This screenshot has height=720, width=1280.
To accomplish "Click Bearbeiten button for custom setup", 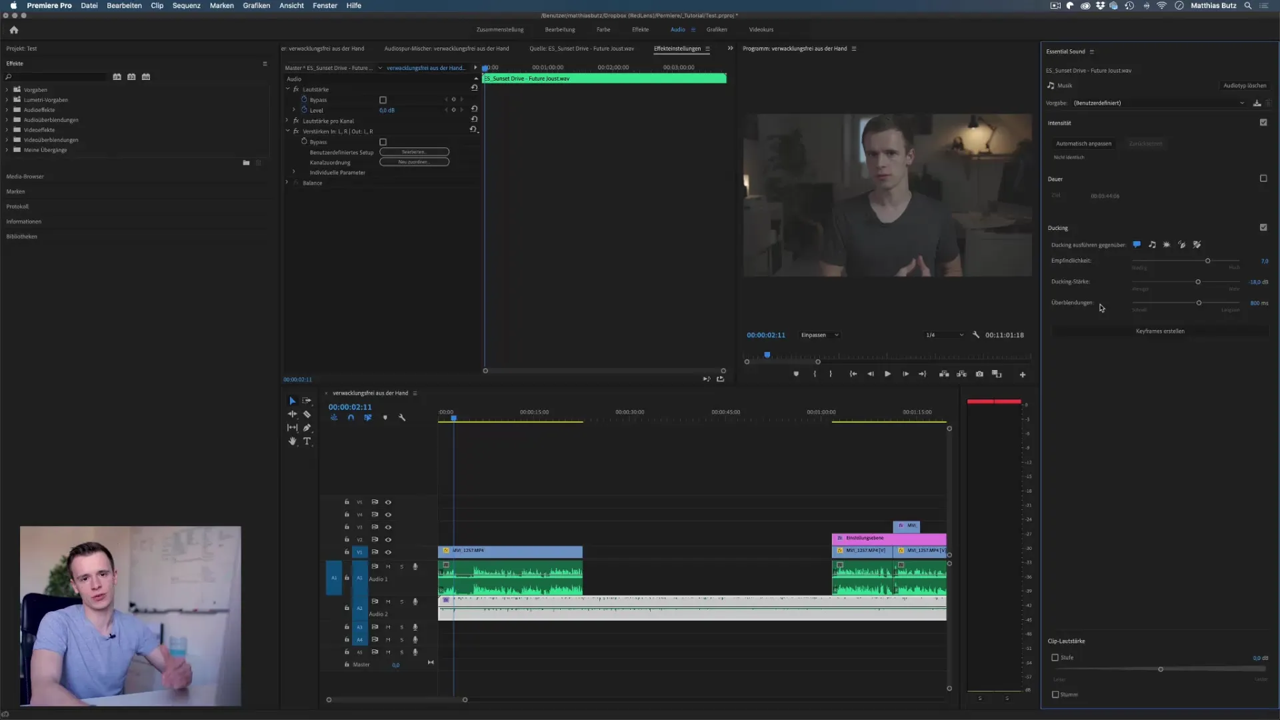I will click(414, 152).
